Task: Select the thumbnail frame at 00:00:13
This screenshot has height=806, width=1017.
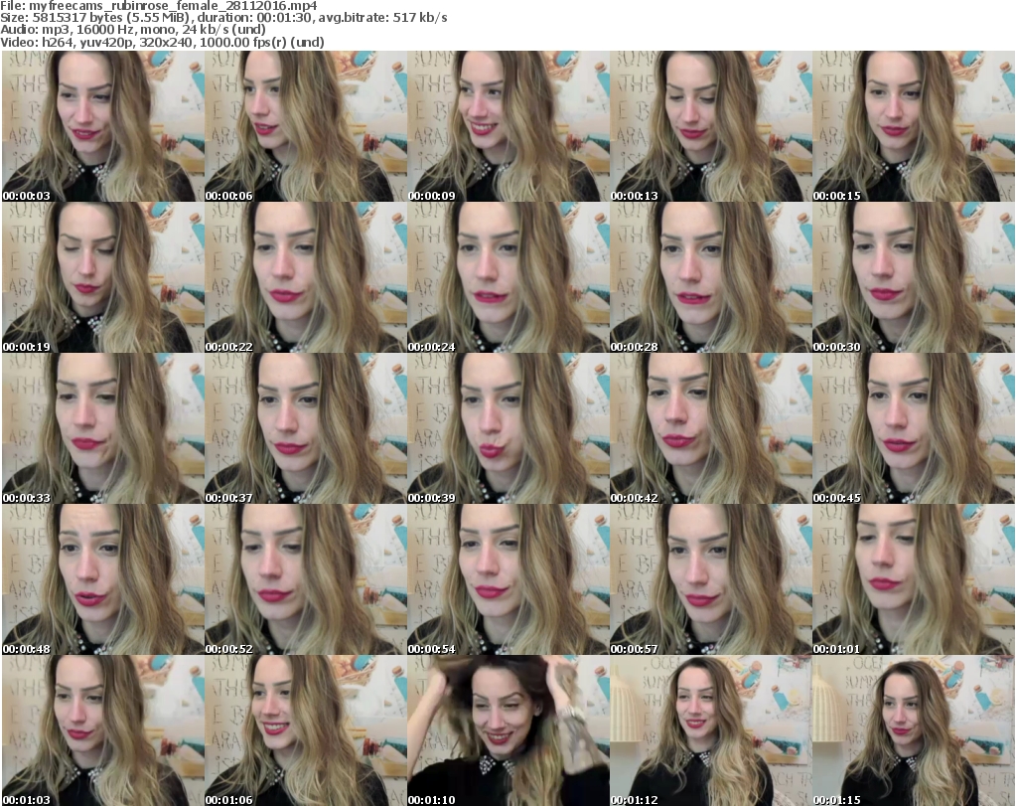Action: coord(711,126)
